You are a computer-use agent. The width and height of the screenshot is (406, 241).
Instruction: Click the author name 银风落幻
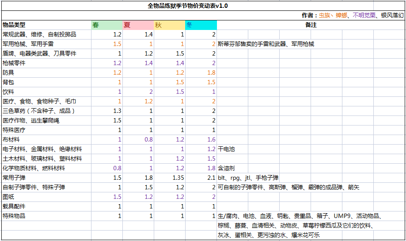click(392, 15)
